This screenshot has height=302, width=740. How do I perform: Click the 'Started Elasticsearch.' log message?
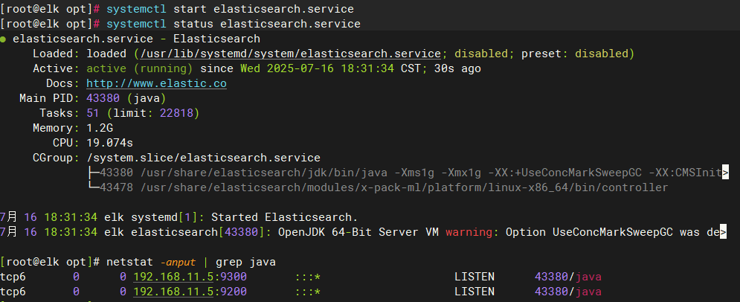pyautogui.click(x=285, y=217)
